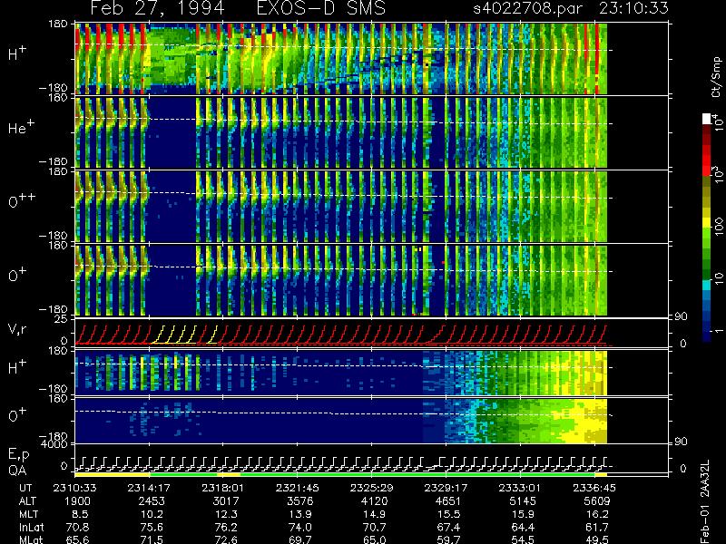Select UT value '2310:33'
Image resolution: width=726 pixels, height=544 pixels.
(x=75, y=488)
